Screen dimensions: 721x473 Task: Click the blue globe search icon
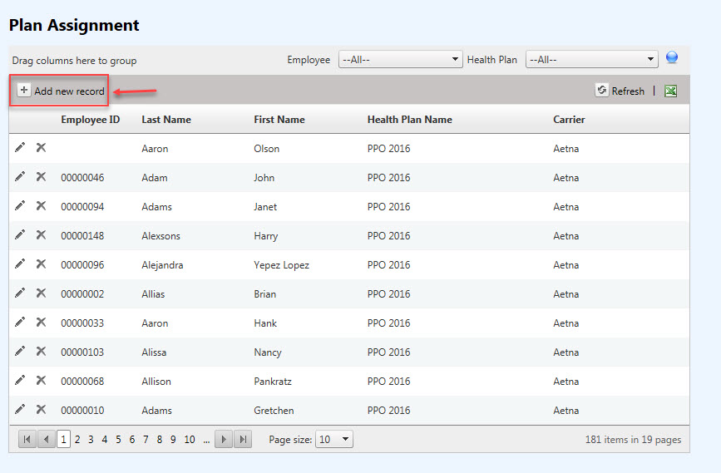click(672, 58)
